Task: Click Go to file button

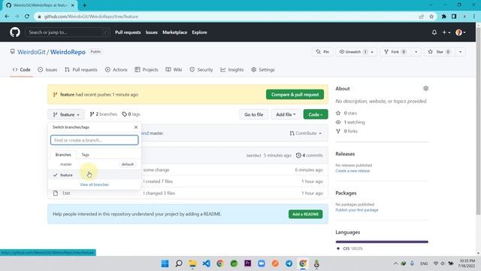Action: click(254, 114)
